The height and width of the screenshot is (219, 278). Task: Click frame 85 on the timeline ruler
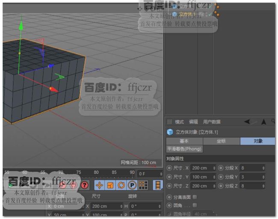pos(114,172)
